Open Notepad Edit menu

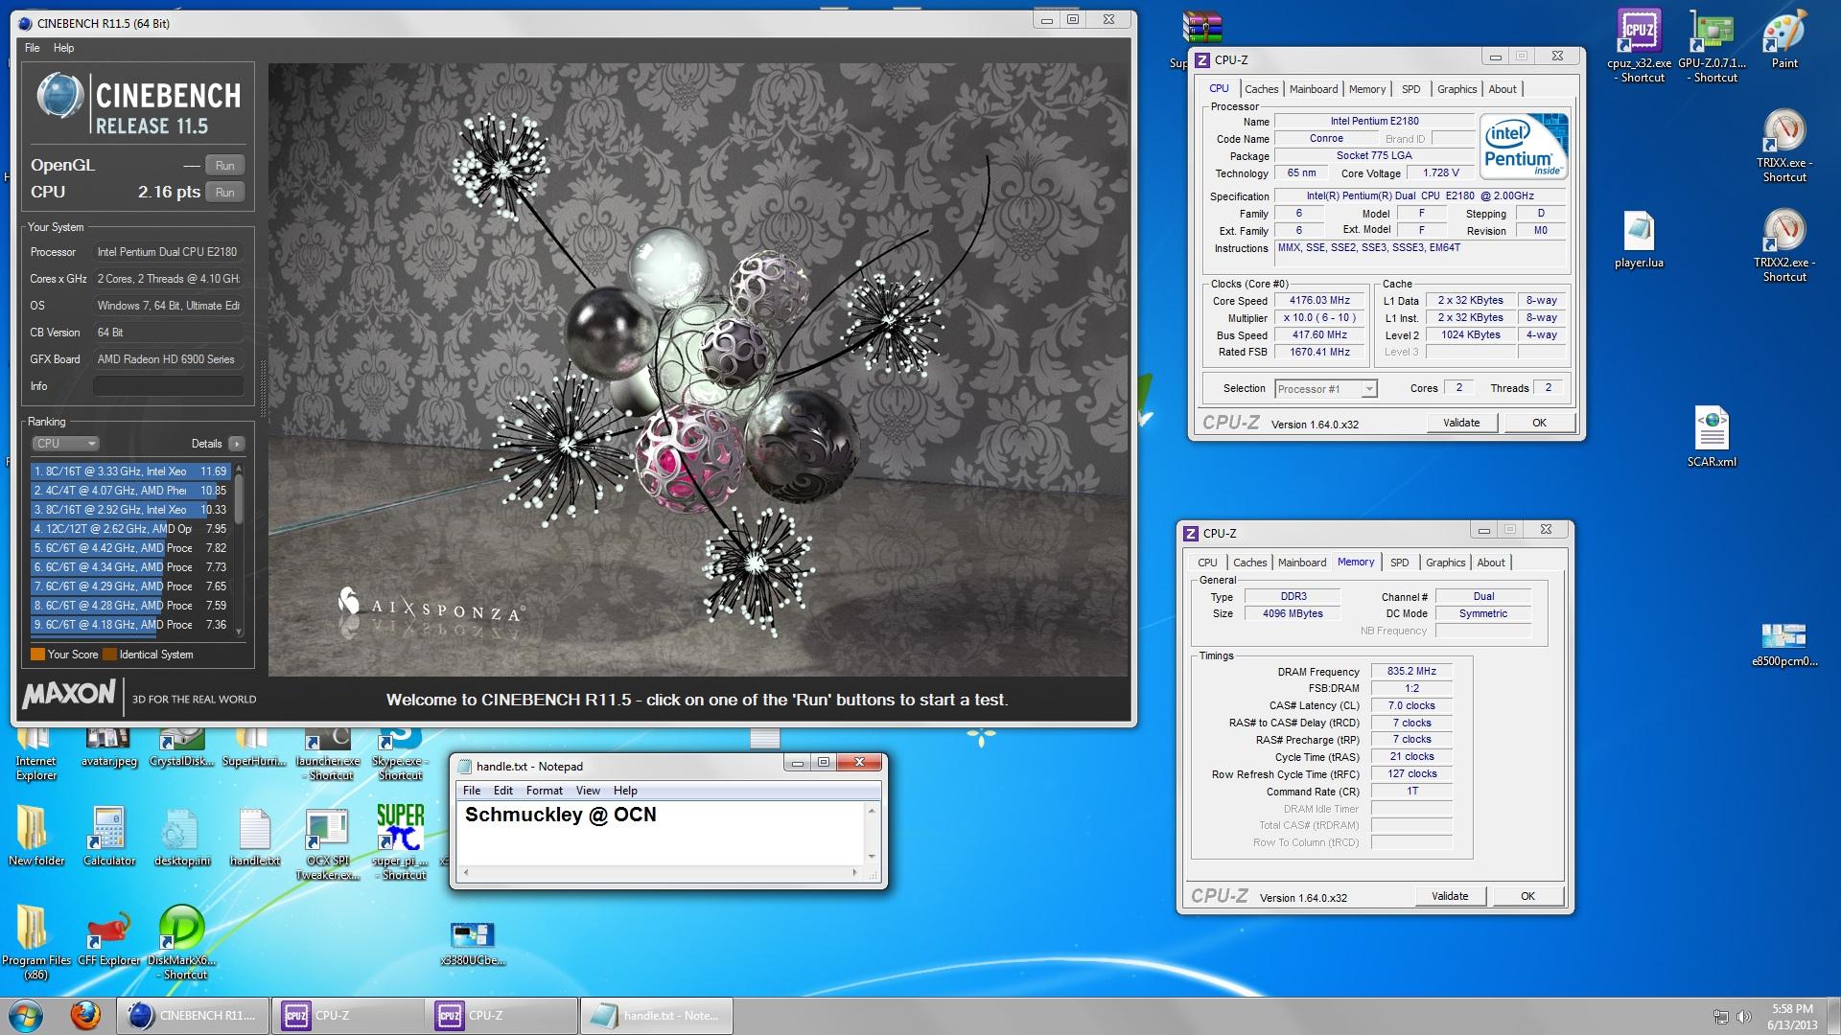(502, 791)
